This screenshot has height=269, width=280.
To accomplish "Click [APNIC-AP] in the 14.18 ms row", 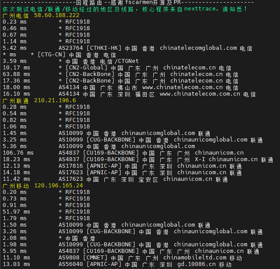I will point(104,172).
